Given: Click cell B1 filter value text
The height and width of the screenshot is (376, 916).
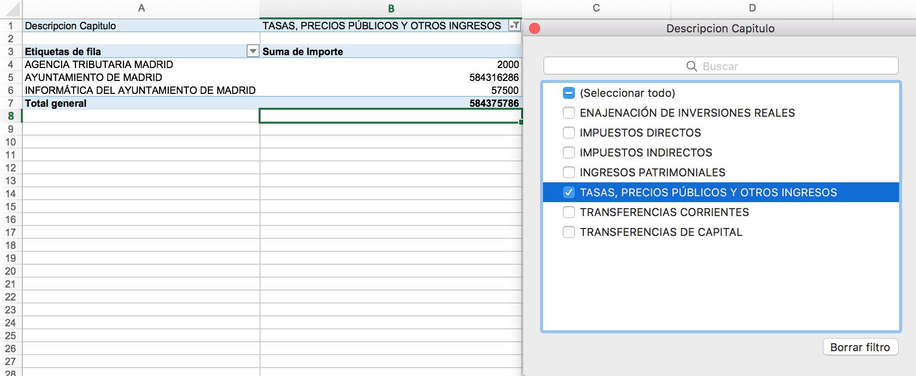Looking at the screenshot, I should pos(382,26).
